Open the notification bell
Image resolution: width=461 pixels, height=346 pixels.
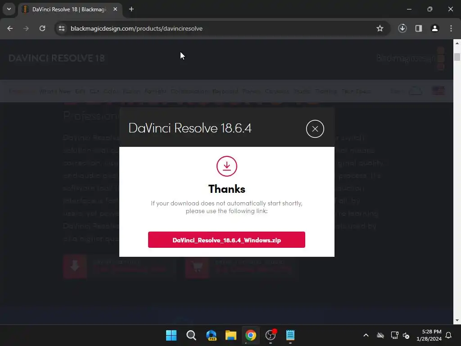pyautogui.click(x=449, y=335)
